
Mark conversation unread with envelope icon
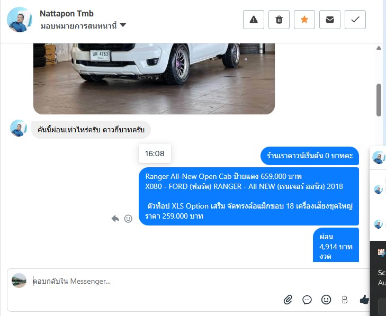point(330,20)
